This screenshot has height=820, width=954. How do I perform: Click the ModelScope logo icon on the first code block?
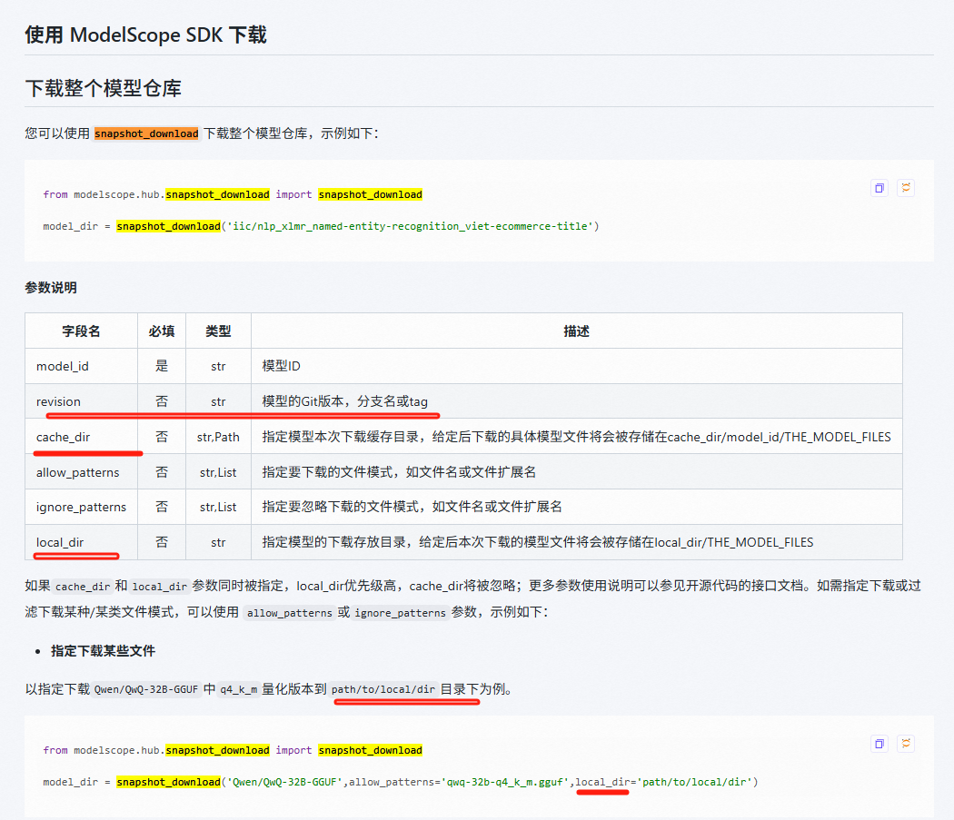pos(905,188)
